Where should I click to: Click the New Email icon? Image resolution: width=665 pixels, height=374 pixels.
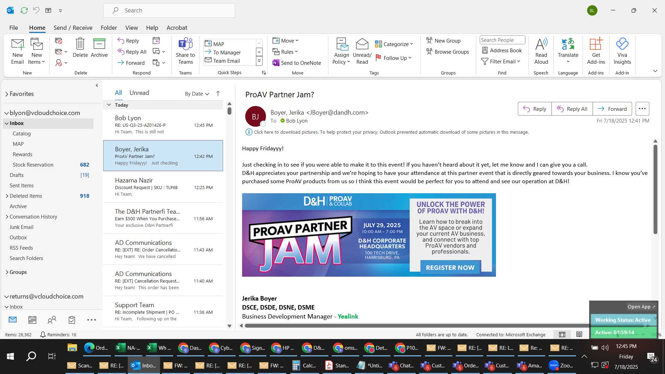tap(17, 51)
